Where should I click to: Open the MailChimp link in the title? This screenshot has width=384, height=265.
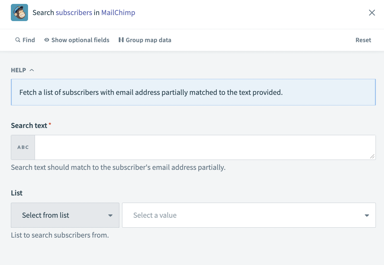(118, 13)
